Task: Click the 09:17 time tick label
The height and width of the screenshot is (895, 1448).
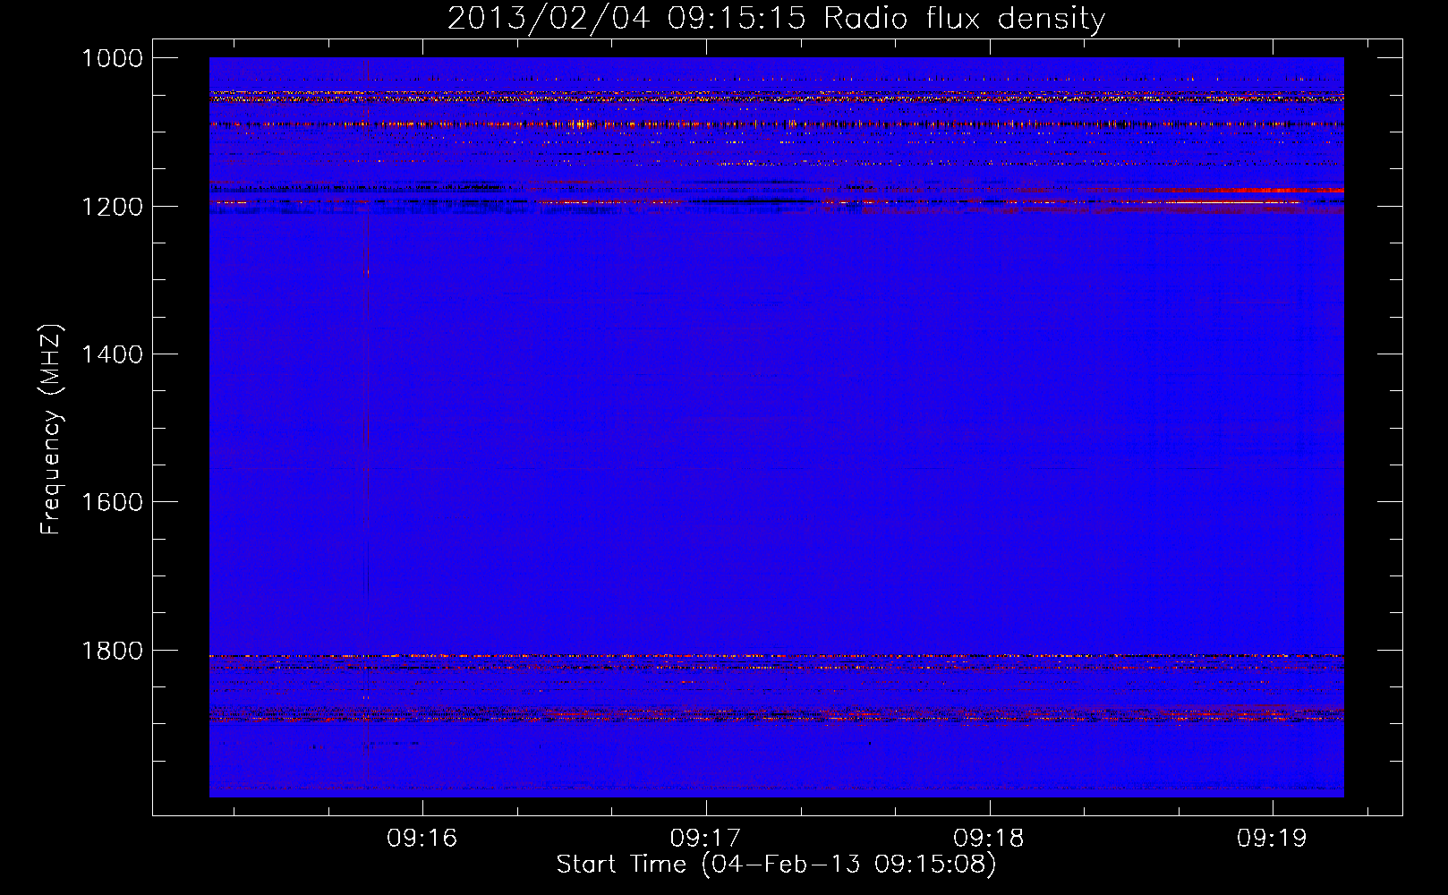Action: (705, 839)
